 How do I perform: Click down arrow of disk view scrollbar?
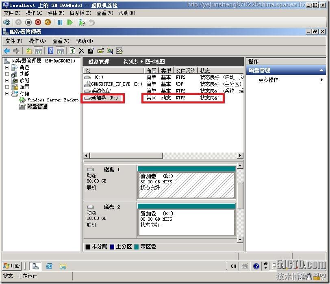tap(240, 240)
